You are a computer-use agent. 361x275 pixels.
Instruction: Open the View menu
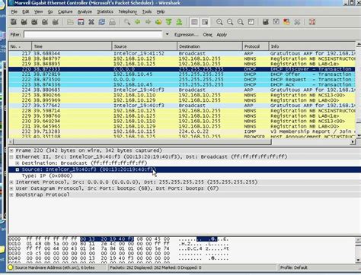pyautogui.click(x=38, y=11)
